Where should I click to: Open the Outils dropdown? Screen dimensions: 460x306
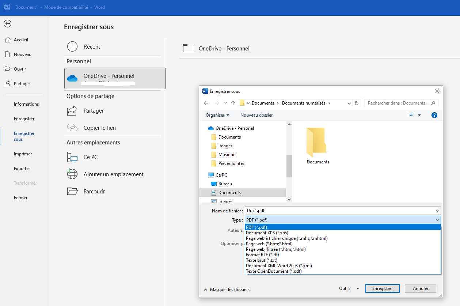[349, 288]
